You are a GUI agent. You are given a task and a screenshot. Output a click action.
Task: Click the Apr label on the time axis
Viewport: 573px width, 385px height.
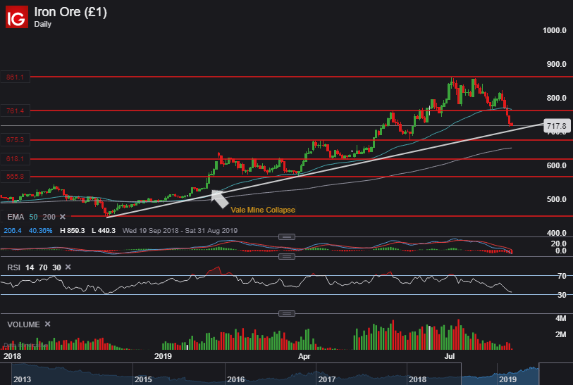click(x=304, y=357)
